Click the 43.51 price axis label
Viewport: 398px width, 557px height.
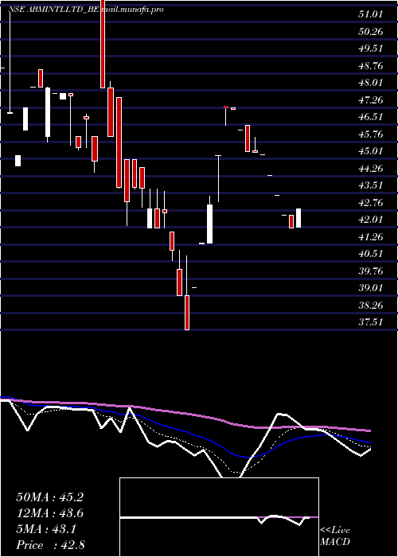[x=371, y=185]
